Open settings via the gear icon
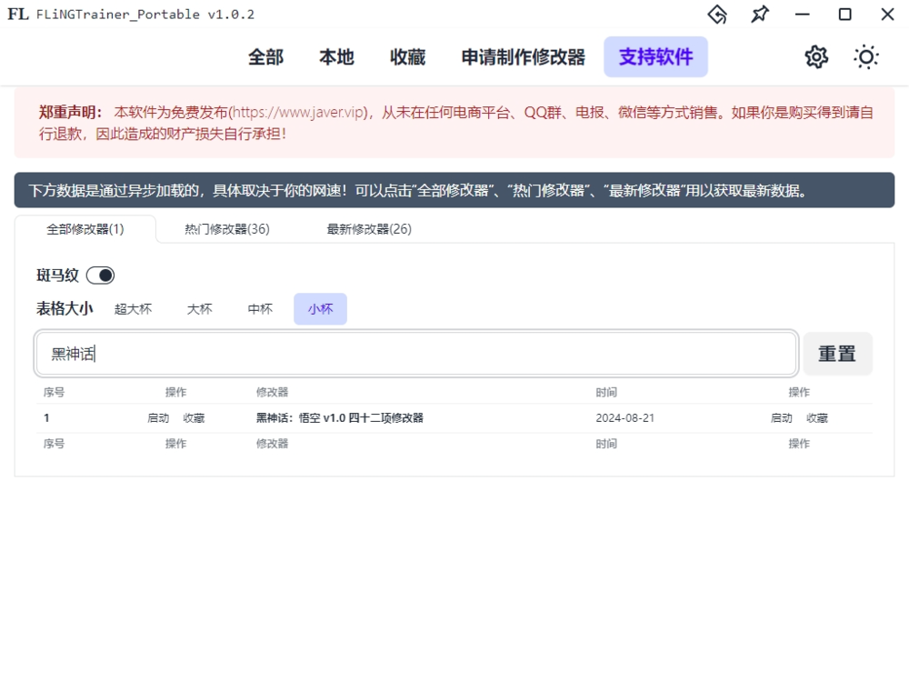 [x=815, y=56]
